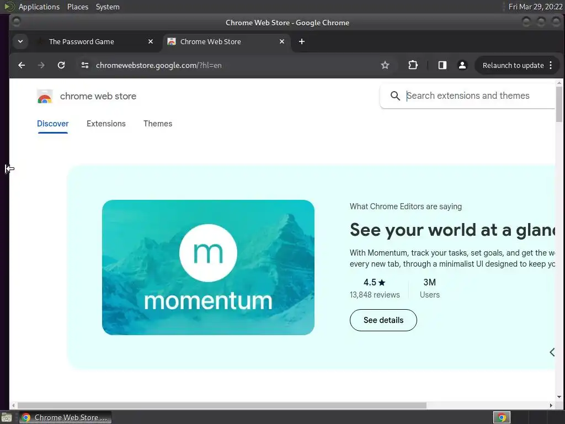Click horizontal scrollbar thumb

click(222, 406)
